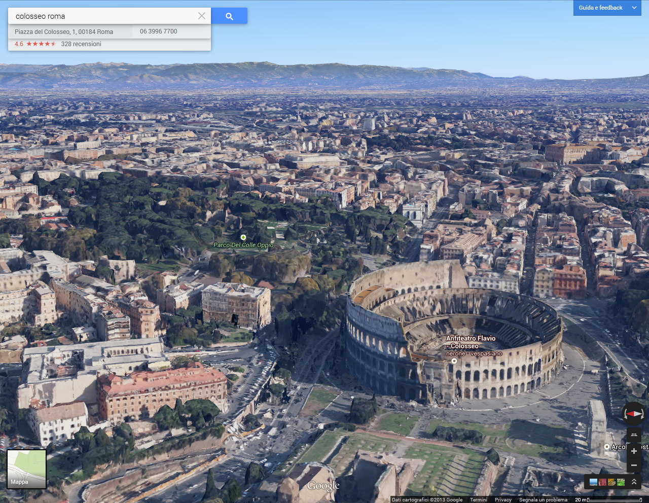Screen dimensions: 649x503
Task: Clear the search box with the X
Action: pos(202,16)
